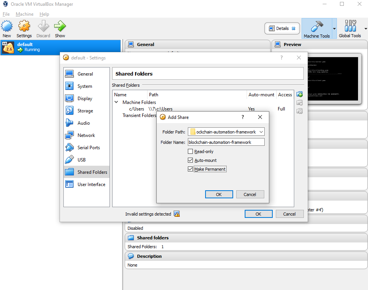368x290 pixels.
Task: Click Cancel in default Settings dialog
Action: [289, 214]
